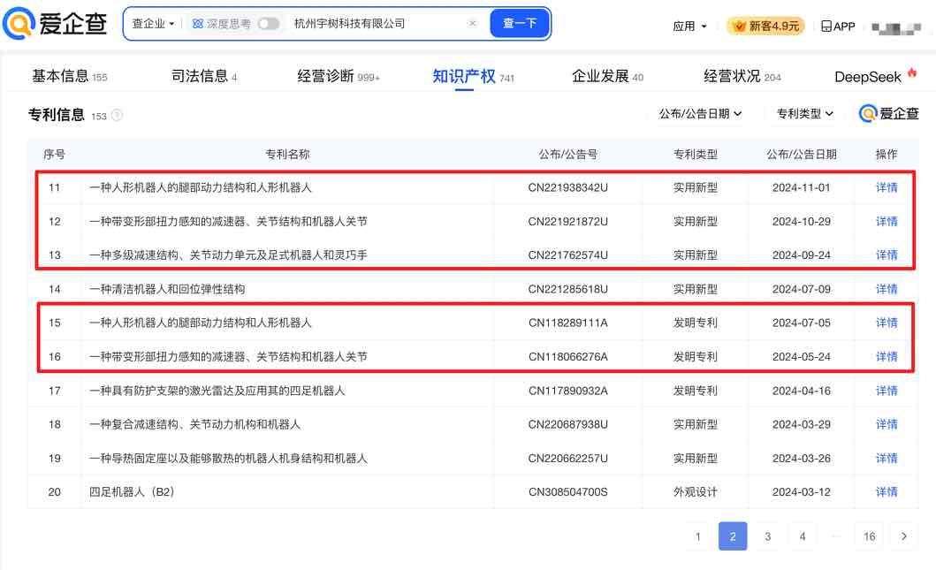The width and height of the screenshot is (936, 570).
Task: Toggle the 深度思考 switch
Action: [268, 24]
